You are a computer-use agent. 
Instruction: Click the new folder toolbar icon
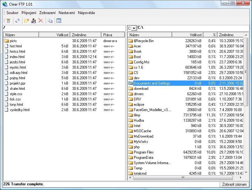[27, 21]
